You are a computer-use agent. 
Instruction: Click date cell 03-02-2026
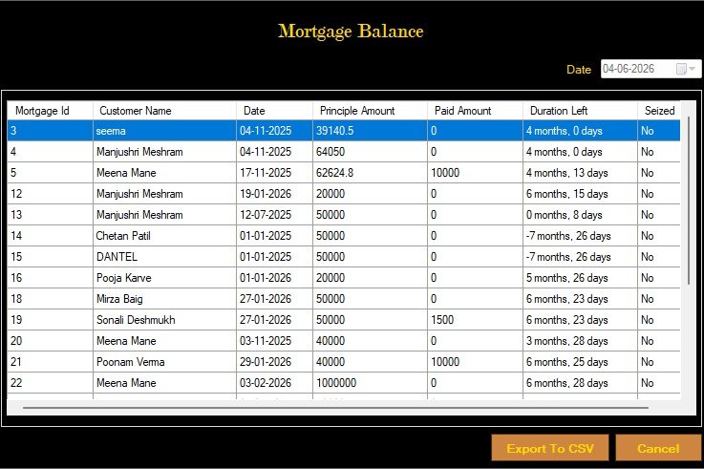point(274,383)
